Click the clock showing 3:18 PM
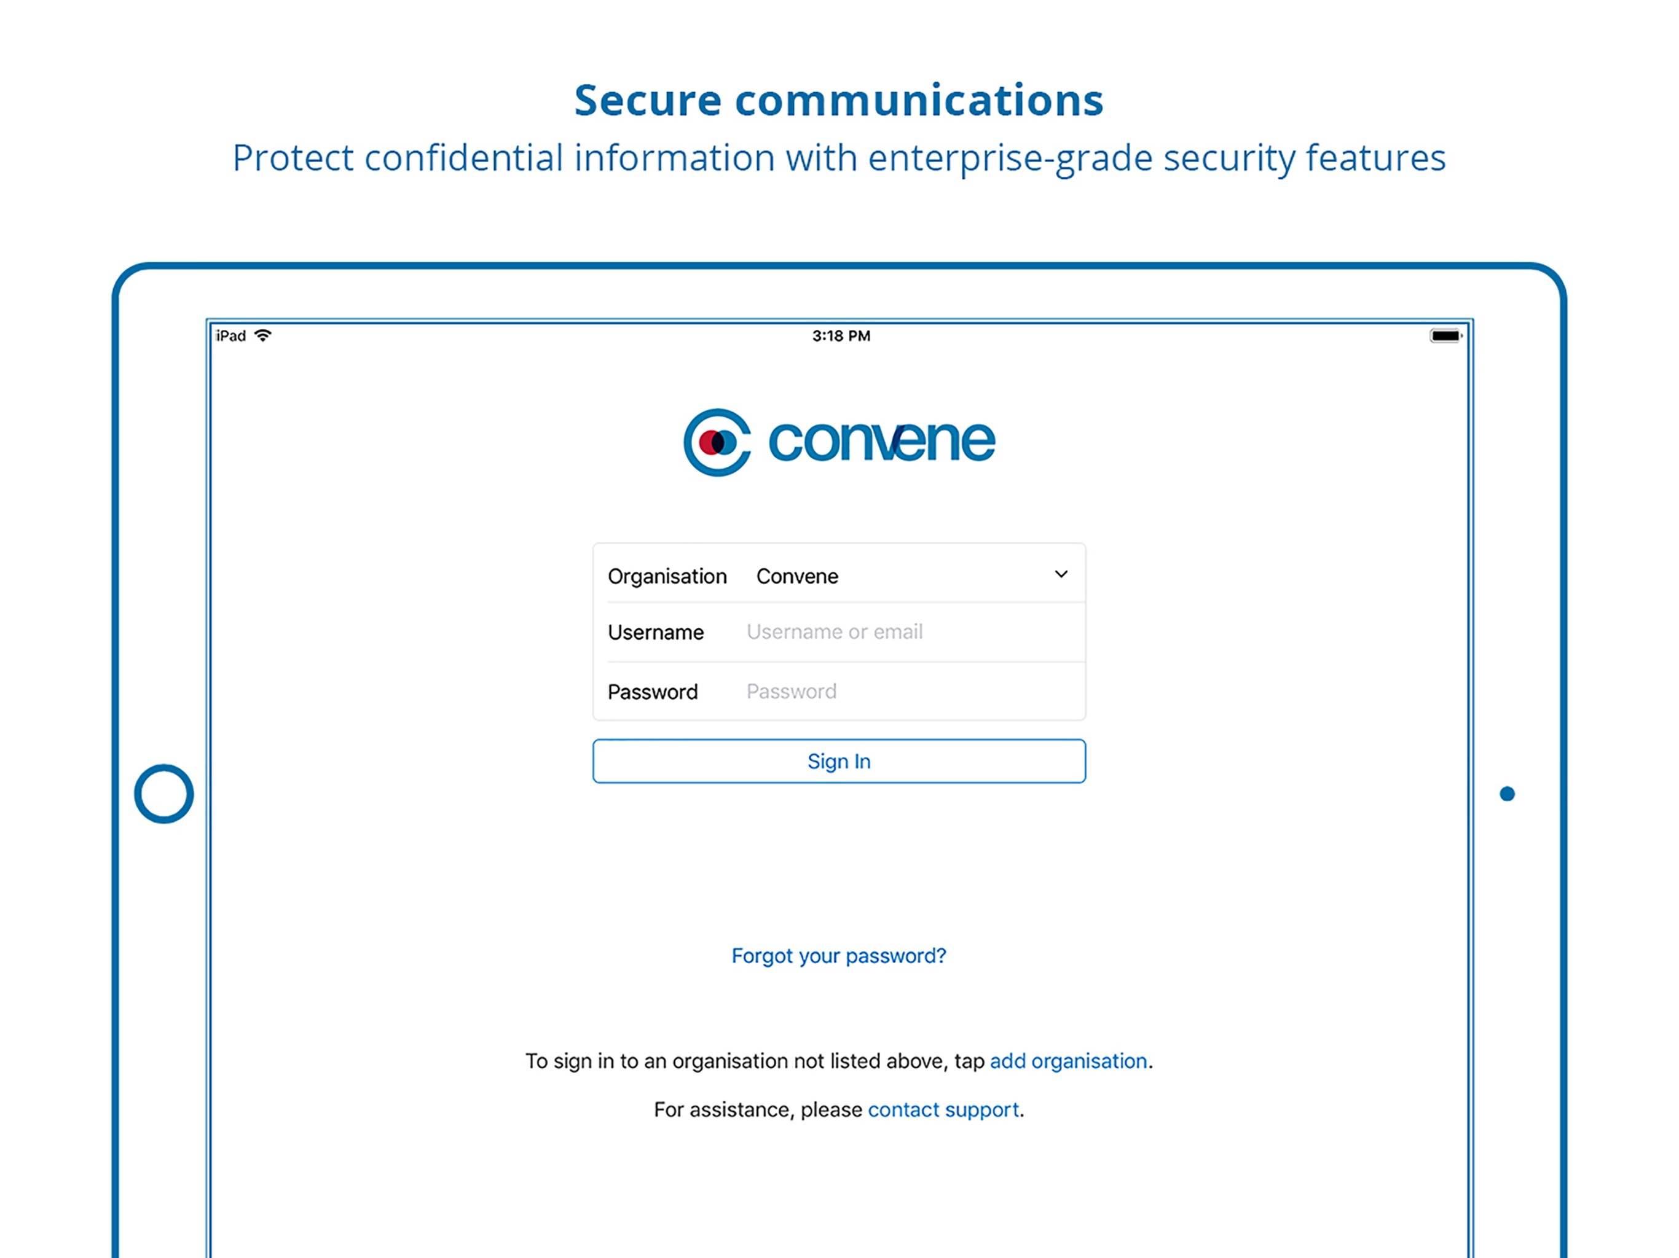Screen dimensions: 1679x1258 click(x=839, y=335)
